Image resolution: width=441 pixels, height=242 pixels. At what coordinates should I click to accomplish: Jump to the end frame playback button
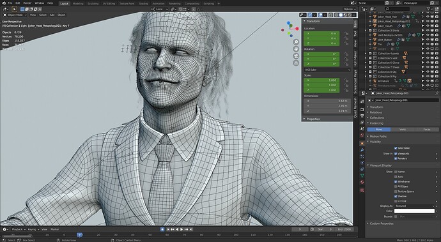tap(192, 229)
